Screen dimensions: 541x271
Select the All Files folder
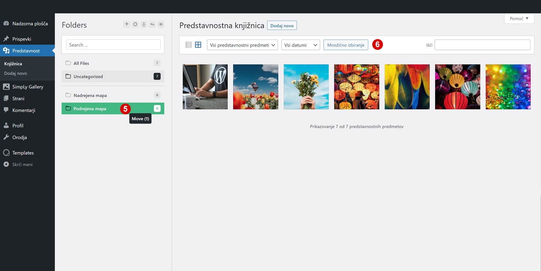[113, 63]
